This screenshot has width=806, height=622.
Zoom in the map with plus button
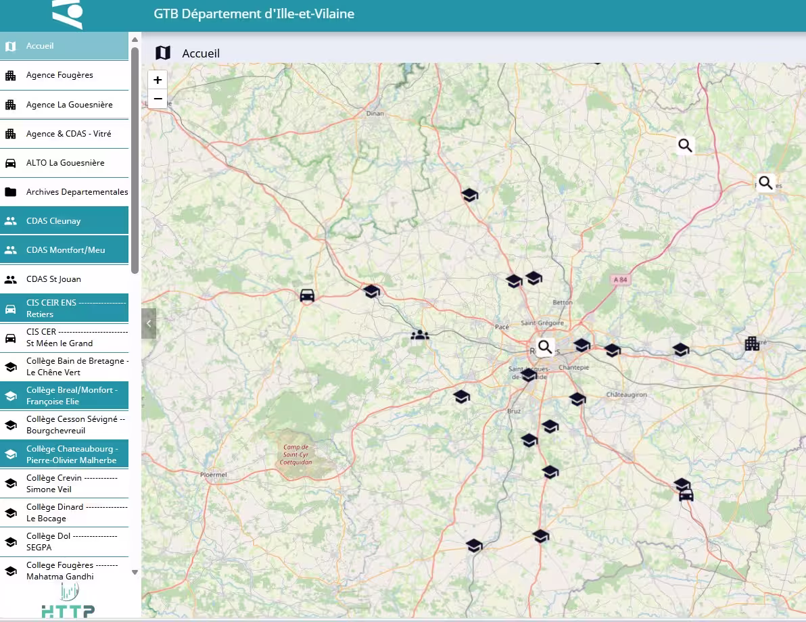click(158, 80)
